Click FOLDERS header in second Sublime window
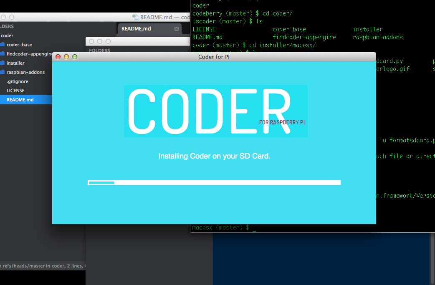435x285 pixels. point(100,50)
